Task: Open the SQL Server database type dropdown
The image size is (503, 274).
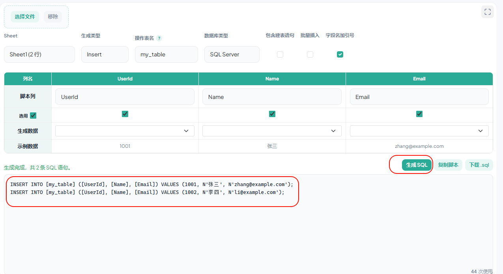Action: pyautogui.click(x=232, y=54)
